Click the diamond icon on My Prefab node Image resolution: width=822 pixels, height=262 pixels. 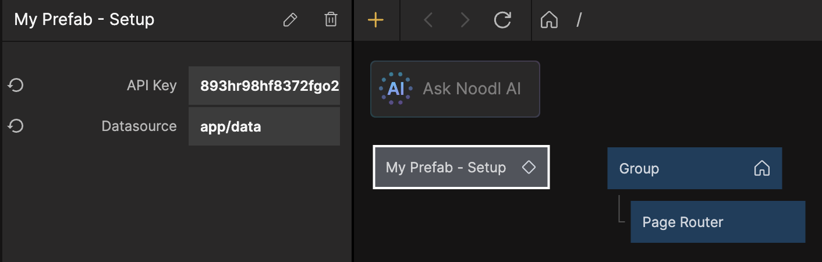[529, 167]
